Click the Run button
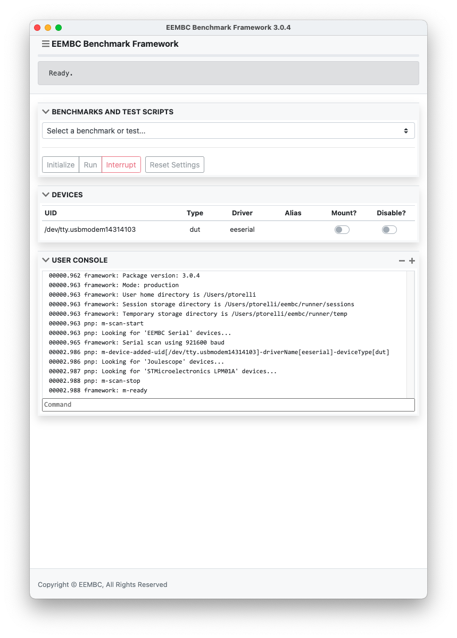The height and width of the screenshot is (638, 457). tap(90, 165)
